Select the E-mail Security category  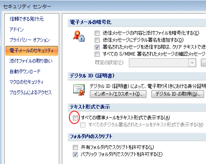(32, 51)
